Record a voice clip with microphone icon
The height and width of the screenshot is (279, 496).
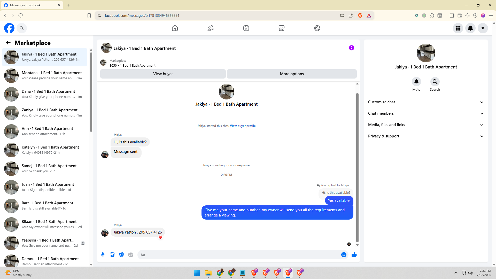click(x=103, y=255)
